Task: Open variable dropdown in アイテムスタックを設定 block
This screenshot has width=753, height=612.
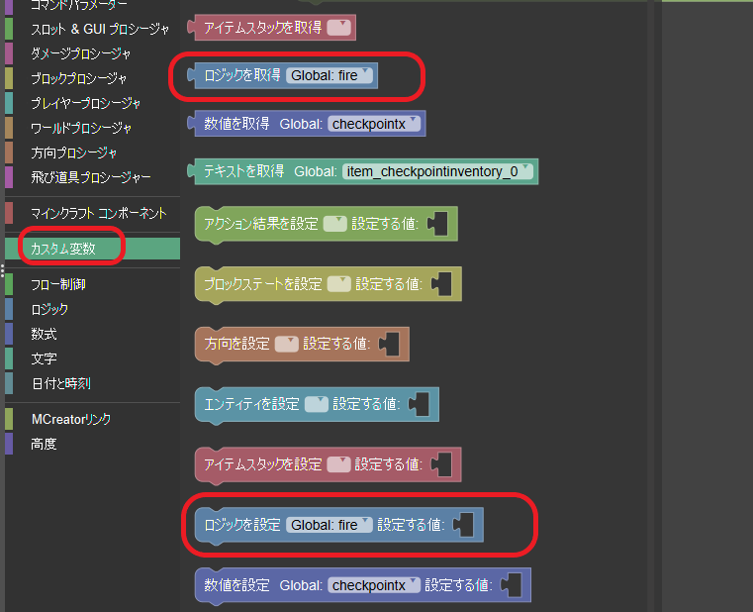Action: click(338, 463)
